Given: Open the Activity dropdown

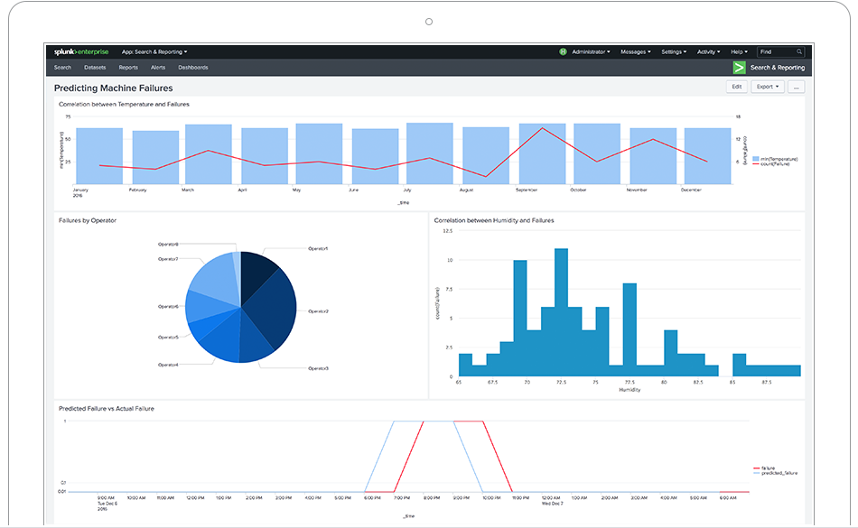Looking at the screenshot, I should click(709, 52).
